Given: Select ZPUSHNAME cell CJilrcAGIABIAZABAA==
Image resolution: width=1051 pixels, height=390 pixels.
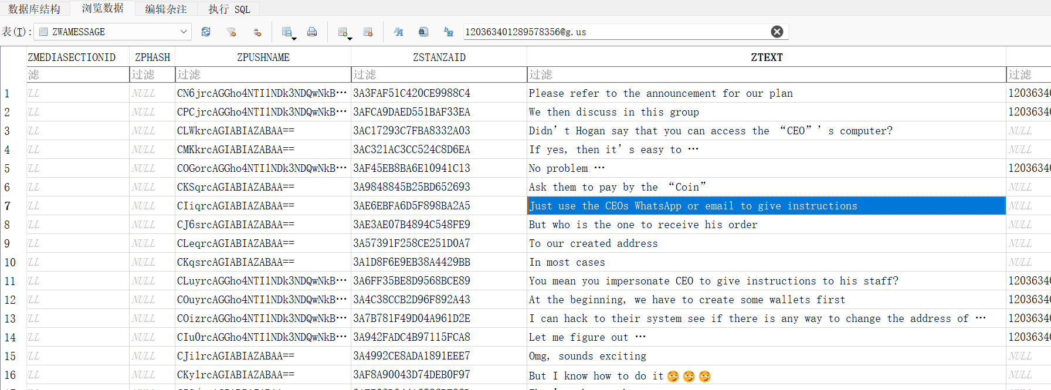Looking at the screenshot, I should tap(263, 356).
